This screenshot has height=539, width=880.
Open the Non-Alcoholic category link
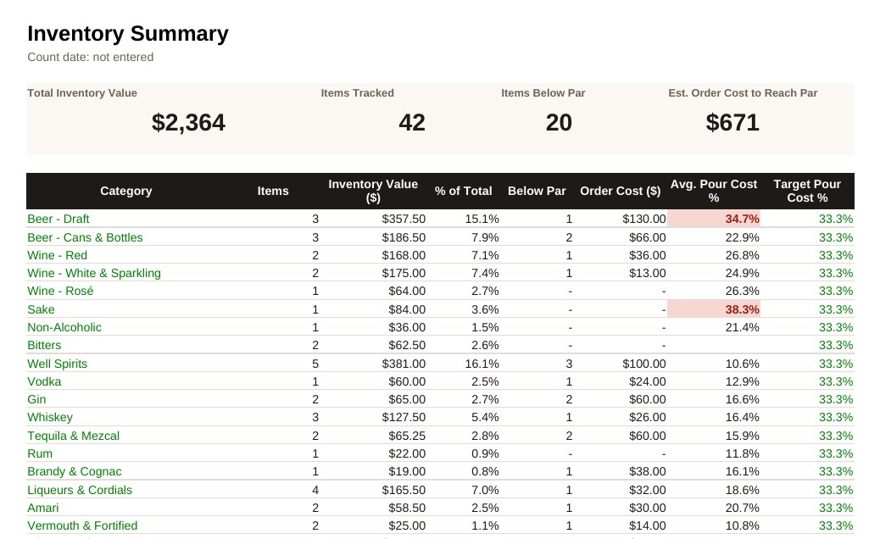64,327
